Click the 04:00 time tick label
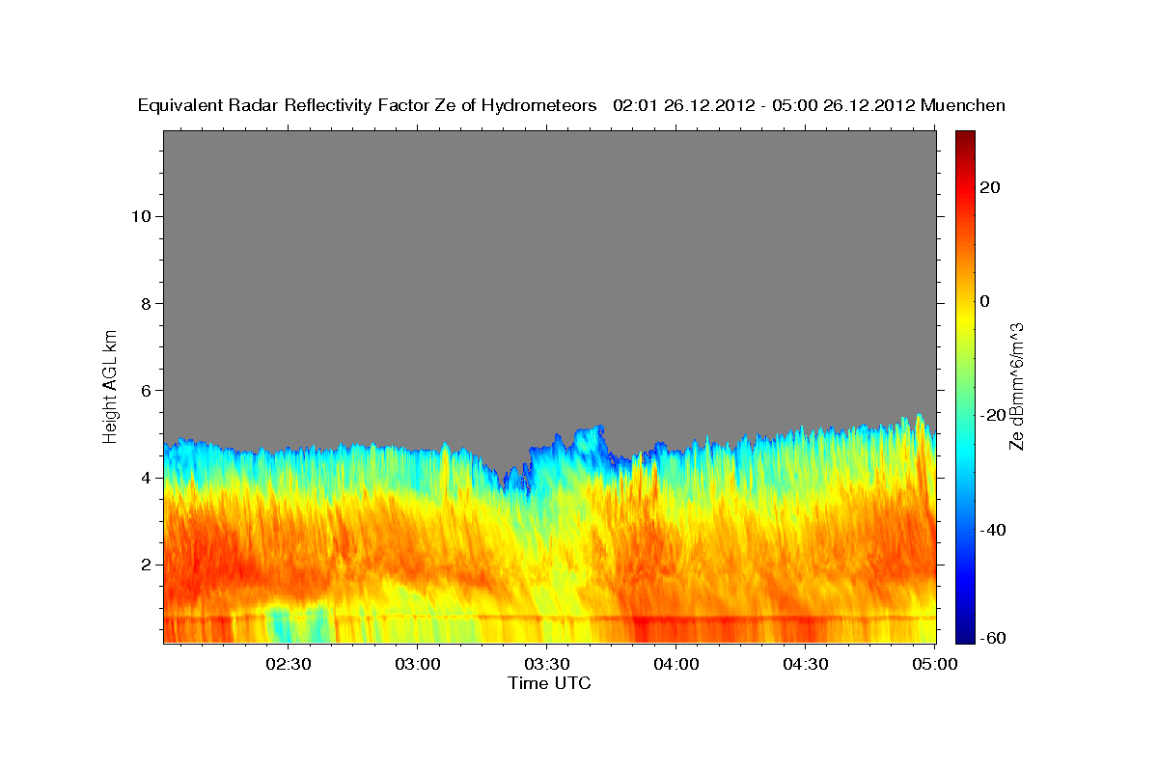1158x772 pixels. click(x=676, y=664)
